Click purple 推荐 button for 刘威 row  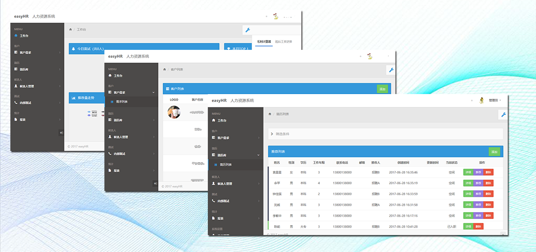point(478,205)
